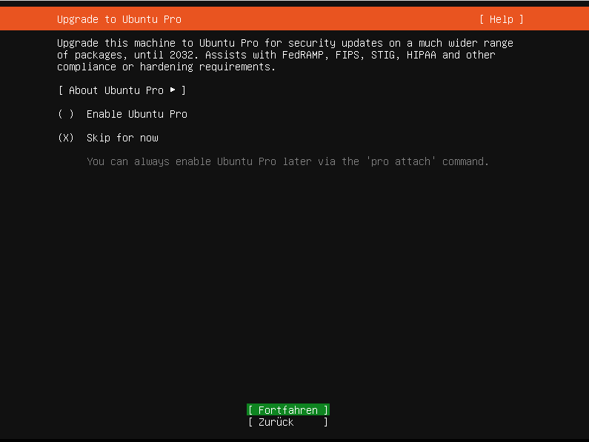Open the Help menu in header
Image resolution: width=589 pixels, height=442 pixels.
(501, 19)
